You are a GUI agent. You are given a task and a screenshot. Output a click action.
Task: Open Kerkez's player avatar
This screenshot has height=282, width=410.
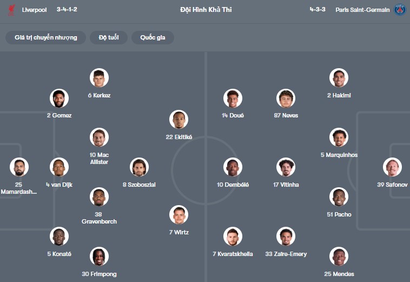tap(99, 78)
